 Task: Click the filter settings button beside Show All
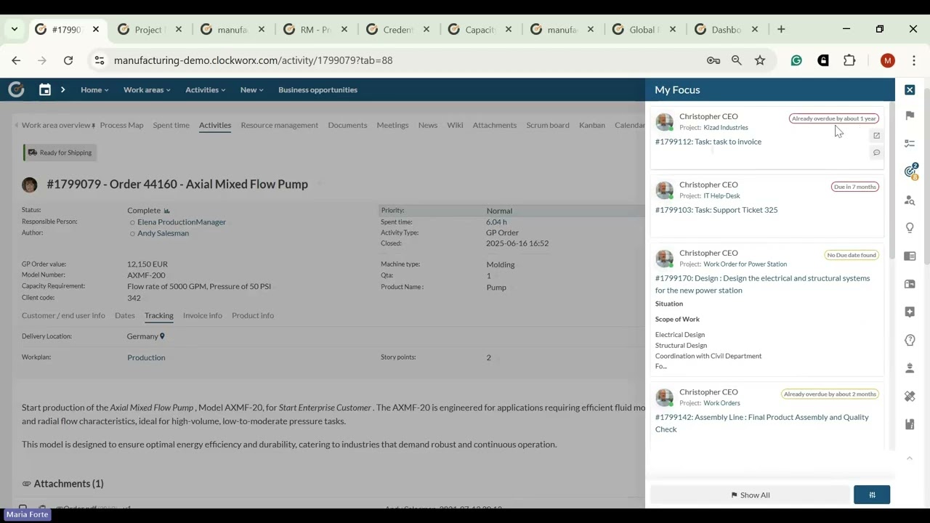click(872, 495)
